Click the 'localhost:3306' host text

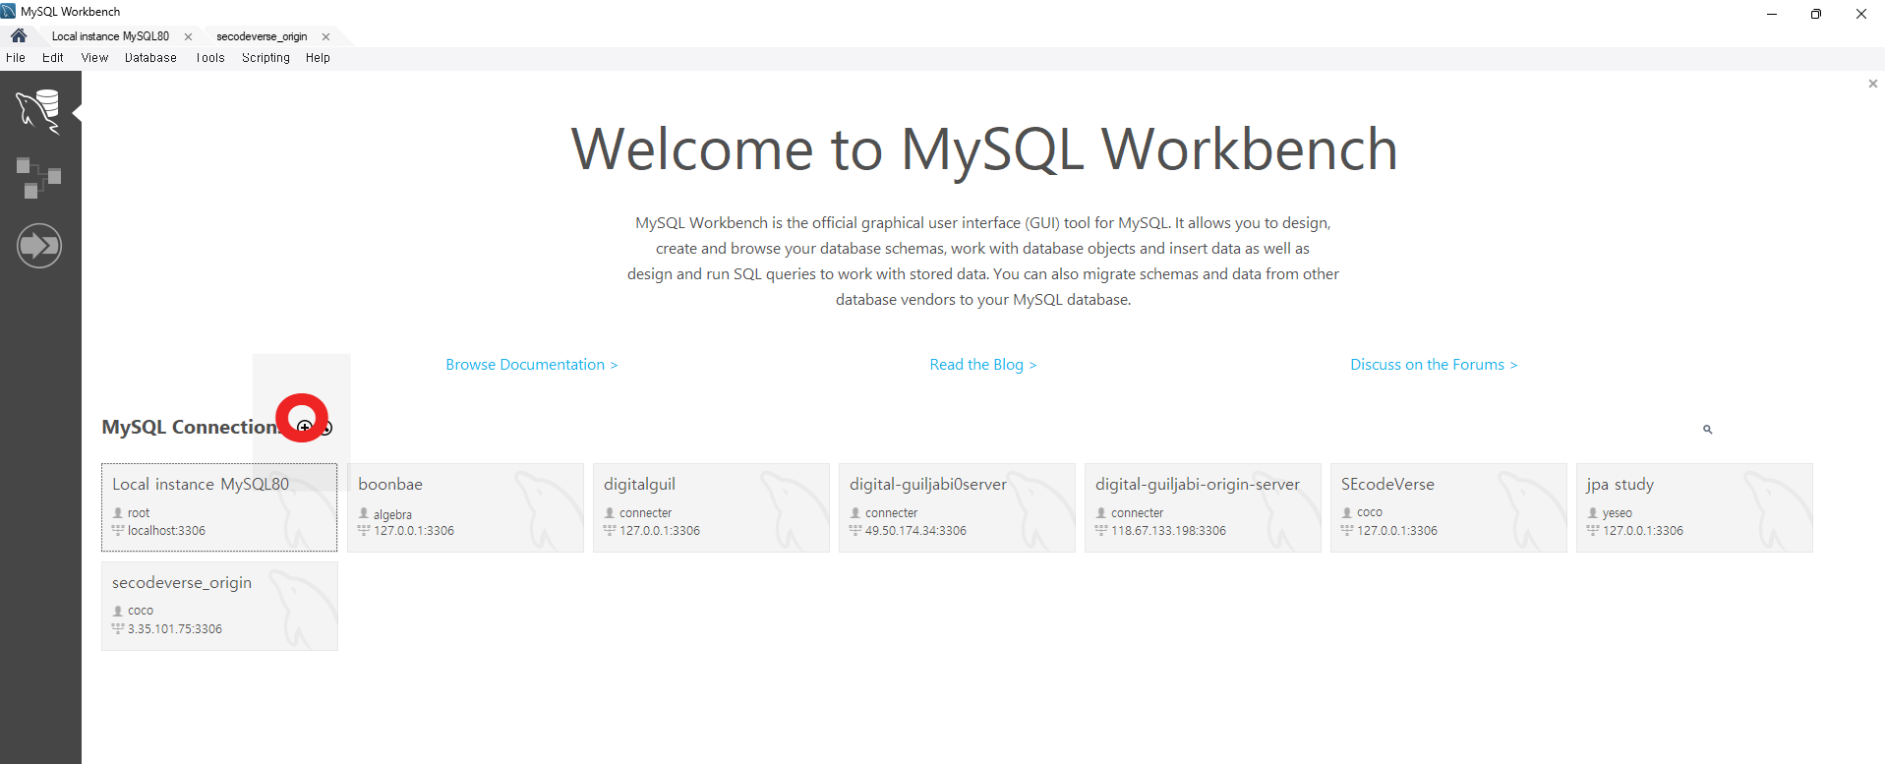(166, 531)
